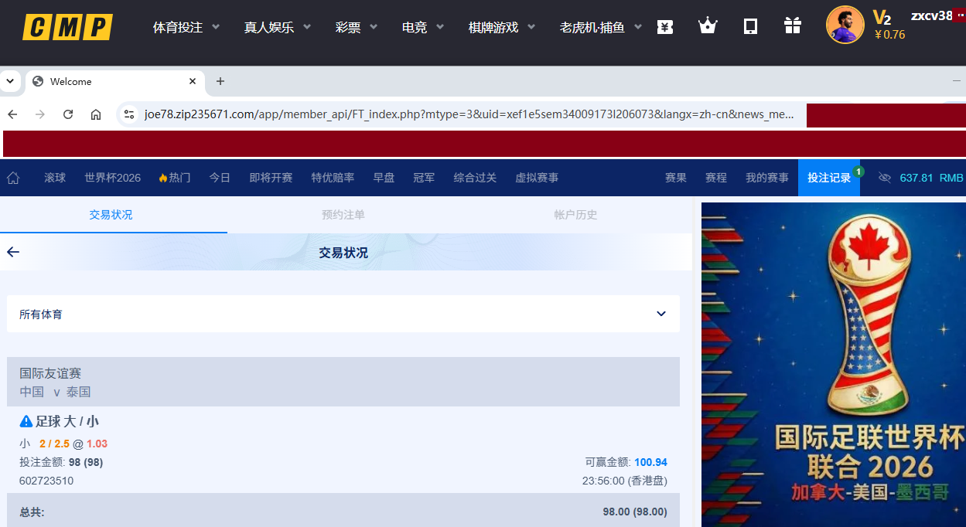Viewport: 966px width, 527px height.
Task: Open the mobile app download icon
Action: point(750,26)
